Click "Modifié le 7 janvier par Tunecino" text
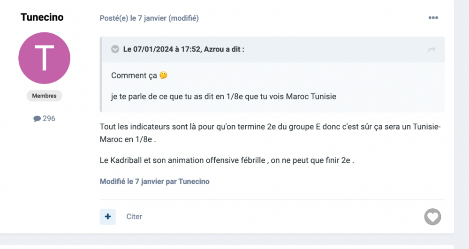Image resolution: width=469 pixels, height=249 pixels. [x=154, y=181]
